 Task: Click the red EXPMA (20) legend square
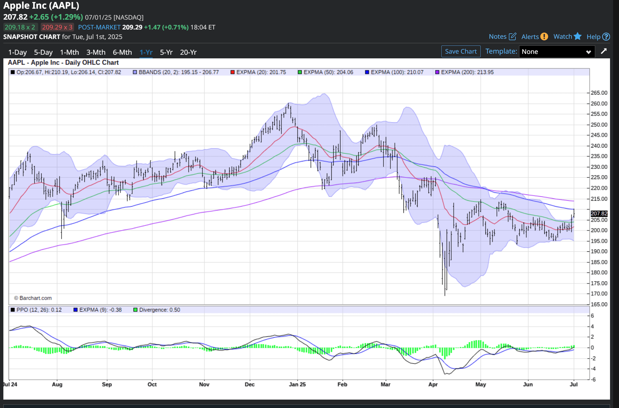tap(232, 72)
